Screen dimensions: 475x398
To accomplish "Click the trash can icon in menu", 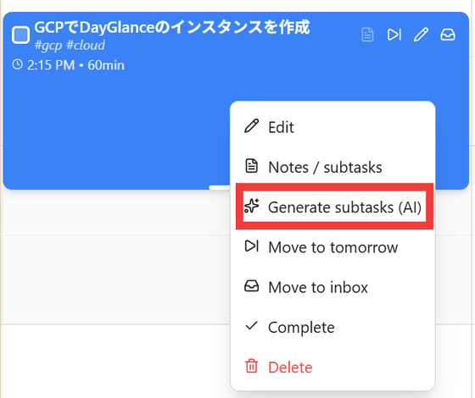I will click(251, 366).
